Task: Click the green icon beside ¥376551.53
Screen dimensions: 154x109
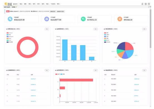Action: pyautogui.click(x=83, y=19)
